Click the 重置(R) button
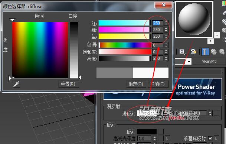This screenshot has height=144, width=226. [x=68, y=84]
